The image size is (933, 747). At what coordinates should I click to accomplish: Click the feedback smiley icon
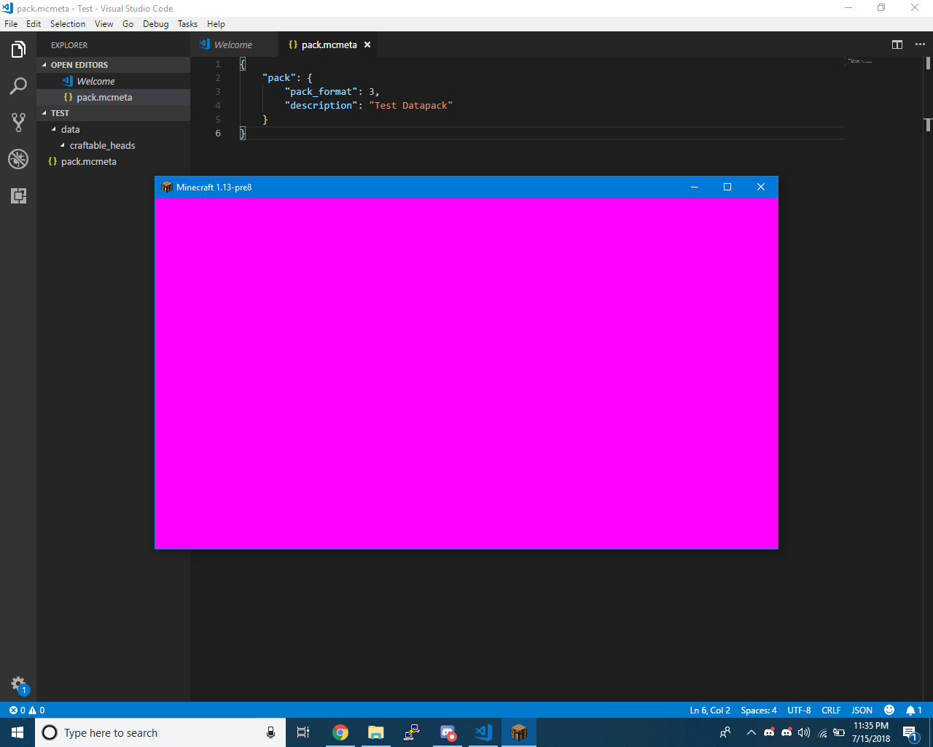[x=889, y=710]
